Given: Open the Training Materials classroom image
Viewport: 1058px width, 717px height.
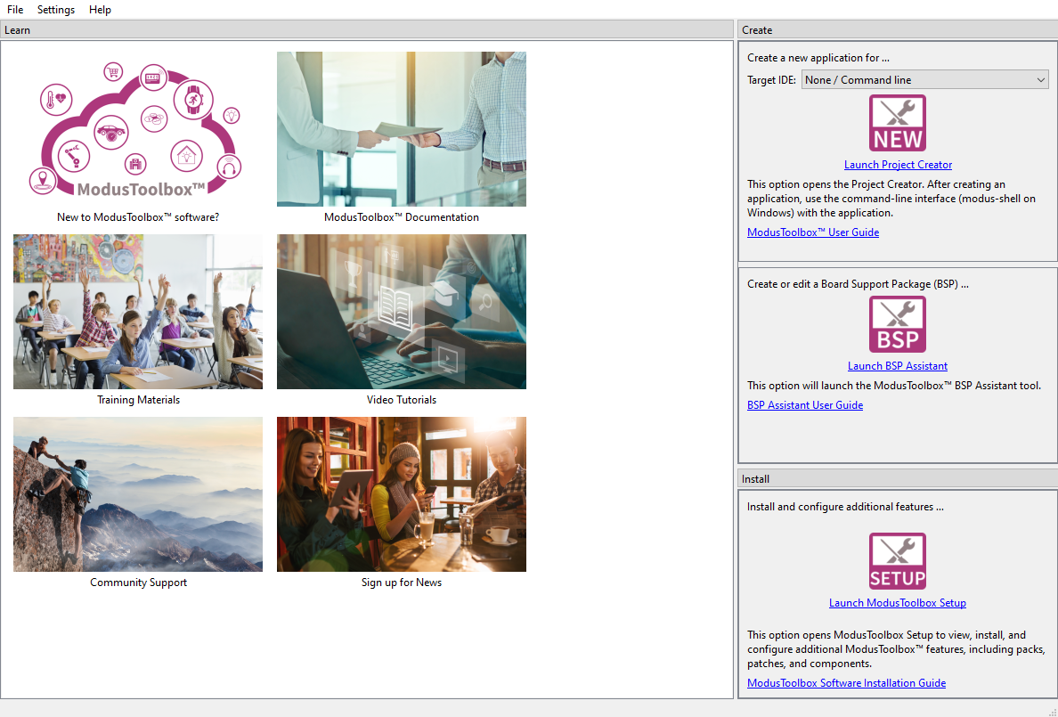Looking at the screenshot, I should click(x=138, y=312).
